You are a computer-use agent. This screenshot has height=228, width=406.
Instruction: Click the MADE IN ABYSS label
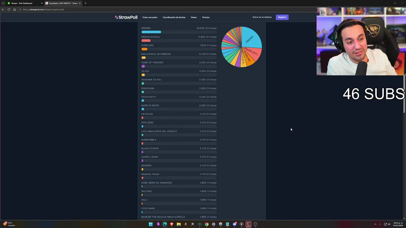[x=150, y=105]
